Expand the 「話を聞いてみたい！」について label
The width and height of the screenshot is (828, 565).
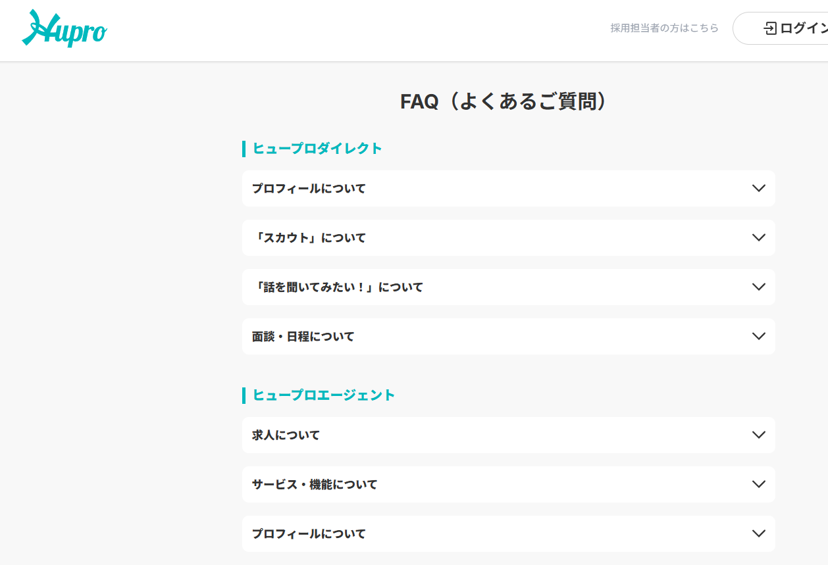point(338,287)
